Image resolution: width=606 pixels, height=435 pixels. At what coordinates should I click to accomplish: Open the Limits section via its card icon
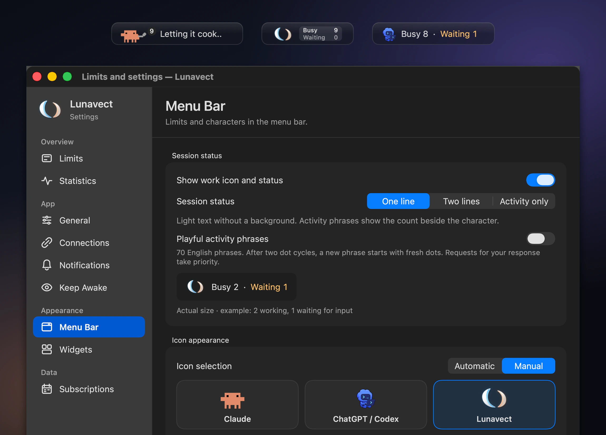click(47, 158)
